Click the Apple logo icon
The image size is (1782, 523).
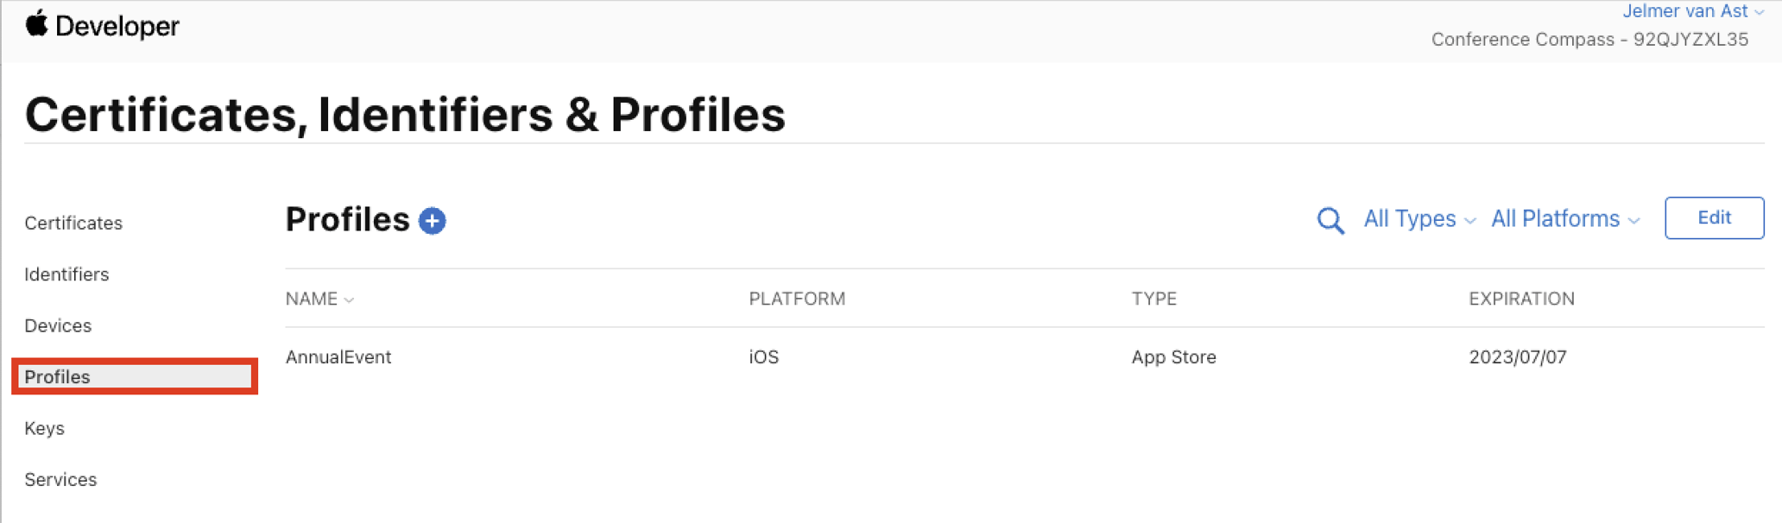pos(36,24)
